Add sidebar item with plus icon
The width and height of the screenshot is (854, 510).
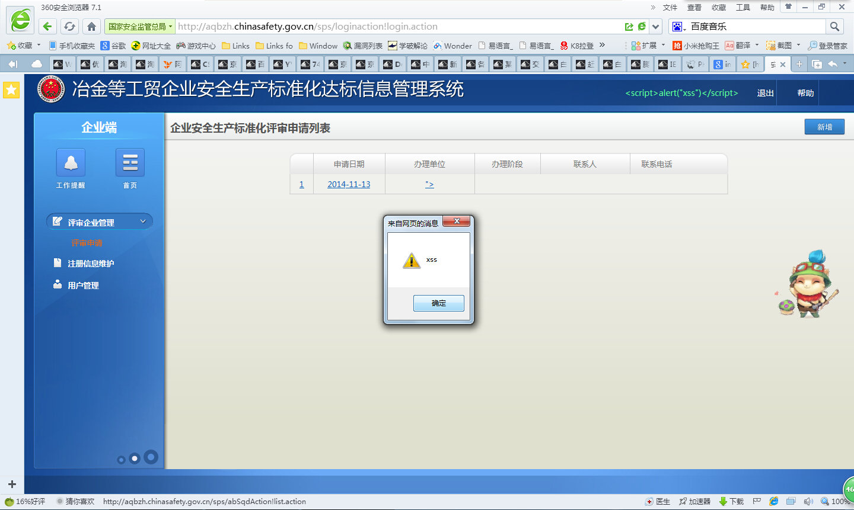12,484
